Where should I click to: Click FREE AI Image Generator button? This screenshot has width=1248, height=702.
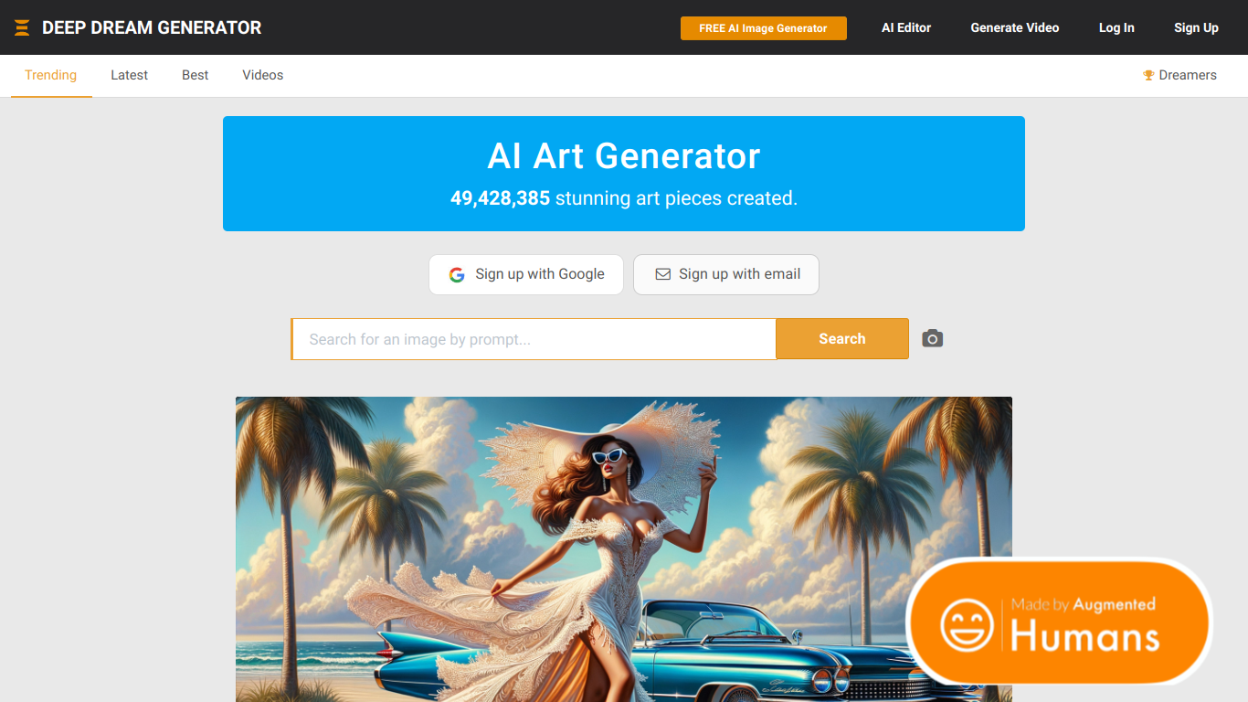coord(764,28)
